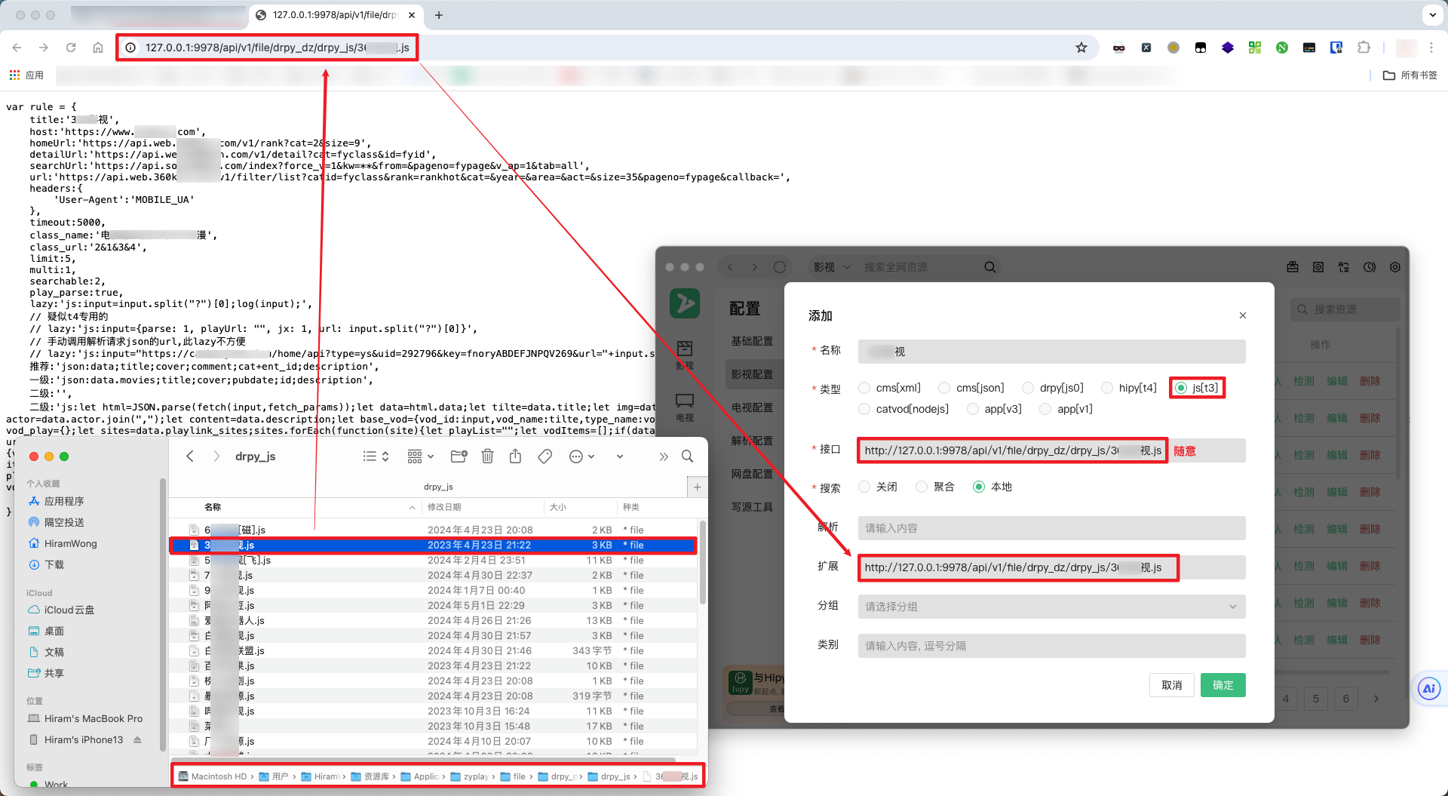Image resolution: width=1448 pixels, height=796 pixels.
Task: Click the browser reload icon
Action: [71, 48]
